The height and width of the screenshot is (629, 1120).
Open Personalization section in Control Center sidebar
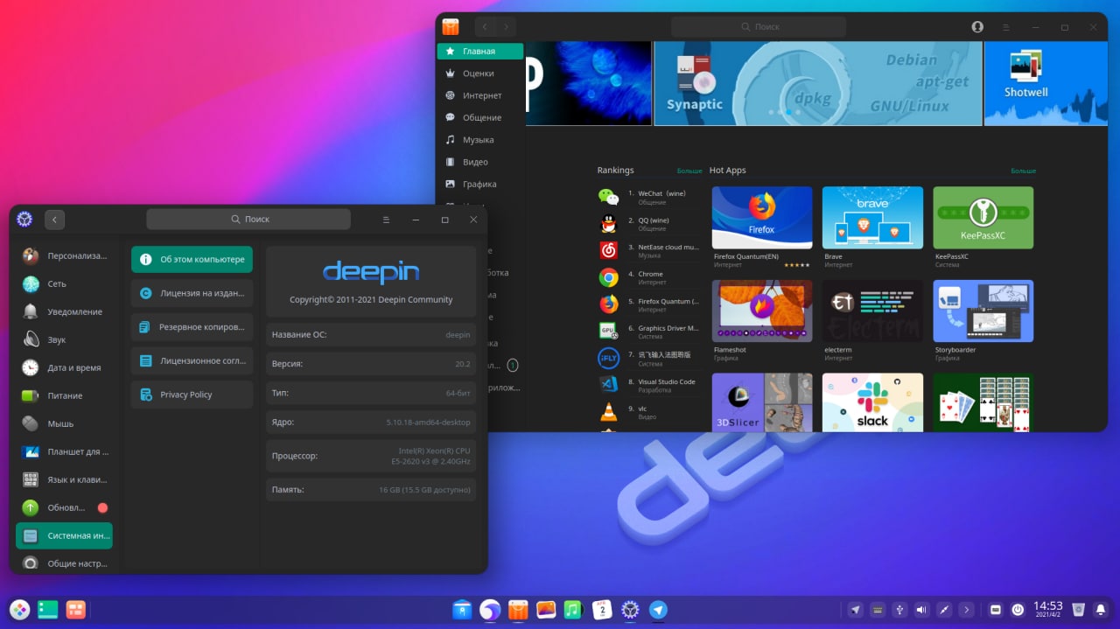pyautogui.click(x=65, y=255)
